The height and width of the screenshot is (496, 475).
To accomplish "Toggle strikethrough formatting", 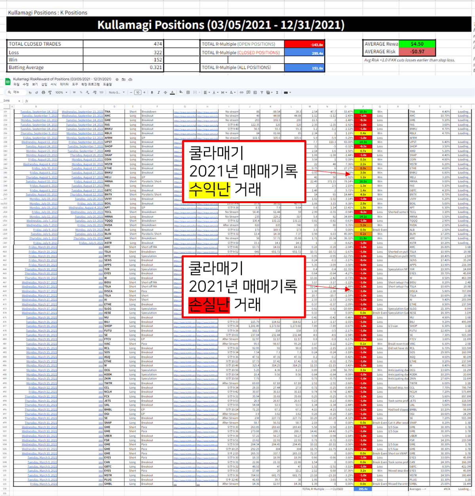I will pos(165,92).
